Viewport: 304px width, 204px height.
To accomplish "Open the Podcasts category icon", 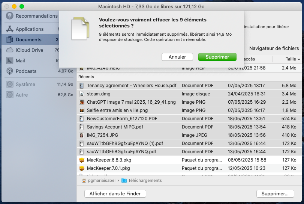I will [x=10, y=71].
